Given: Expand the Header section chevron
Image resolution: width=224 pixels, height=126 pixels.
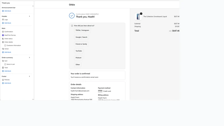Looking at the screenshot, I should [29, 16].
